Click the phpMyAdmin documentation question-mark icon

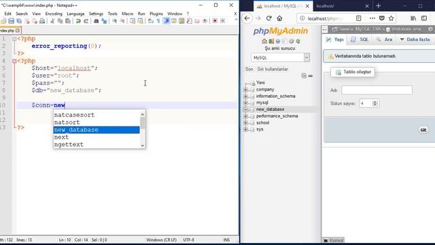[278, 41]
